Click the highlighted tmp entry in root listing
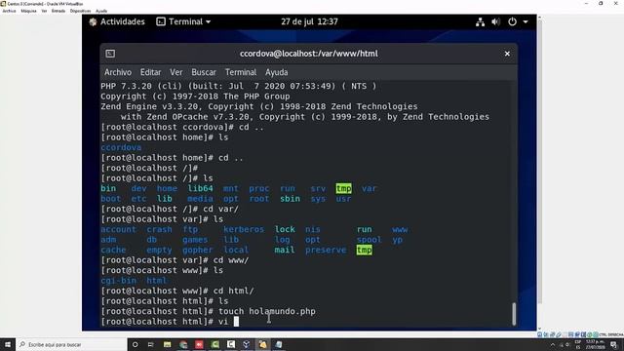Viewport: 624px width, 351px height. pyautogui.click(x=343, y=188)
